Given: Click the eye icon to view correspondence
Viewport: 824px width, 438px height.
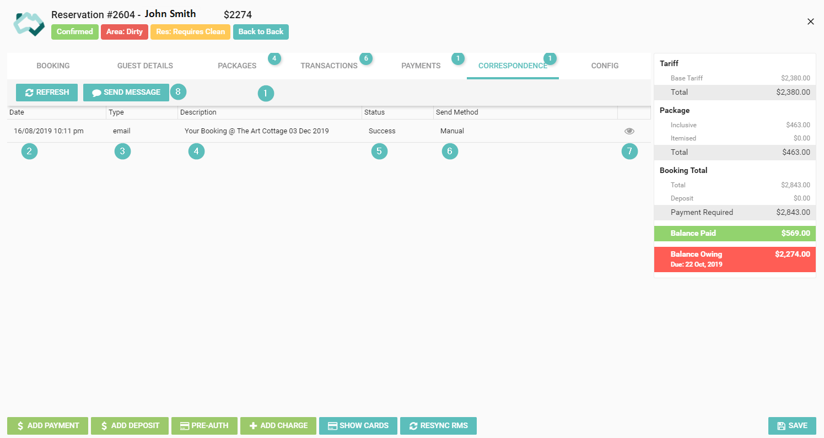Looking at the screenshot, I should 629,131.
